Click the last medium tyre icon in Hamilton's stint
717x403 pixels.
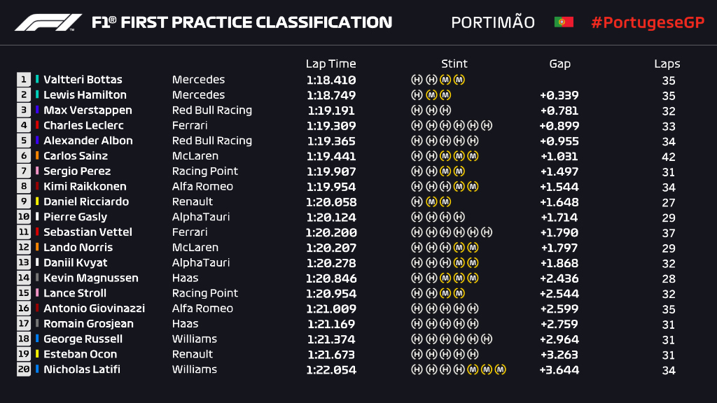445,95
